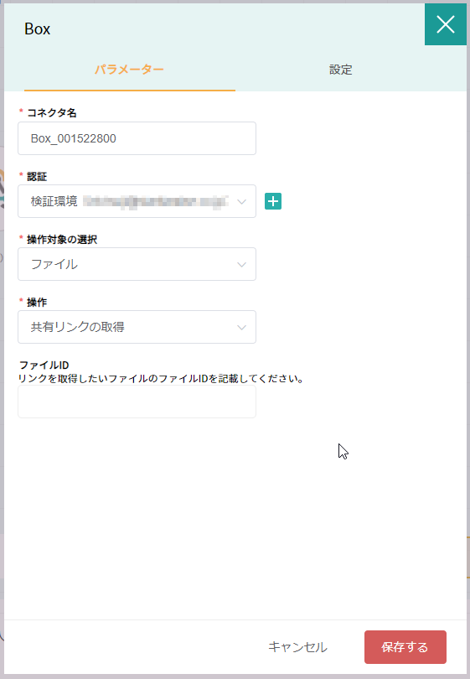Viewport: 470px width, 679px height.
Task: Save the settings with the 保存する button
Action: tap(405, 647)
